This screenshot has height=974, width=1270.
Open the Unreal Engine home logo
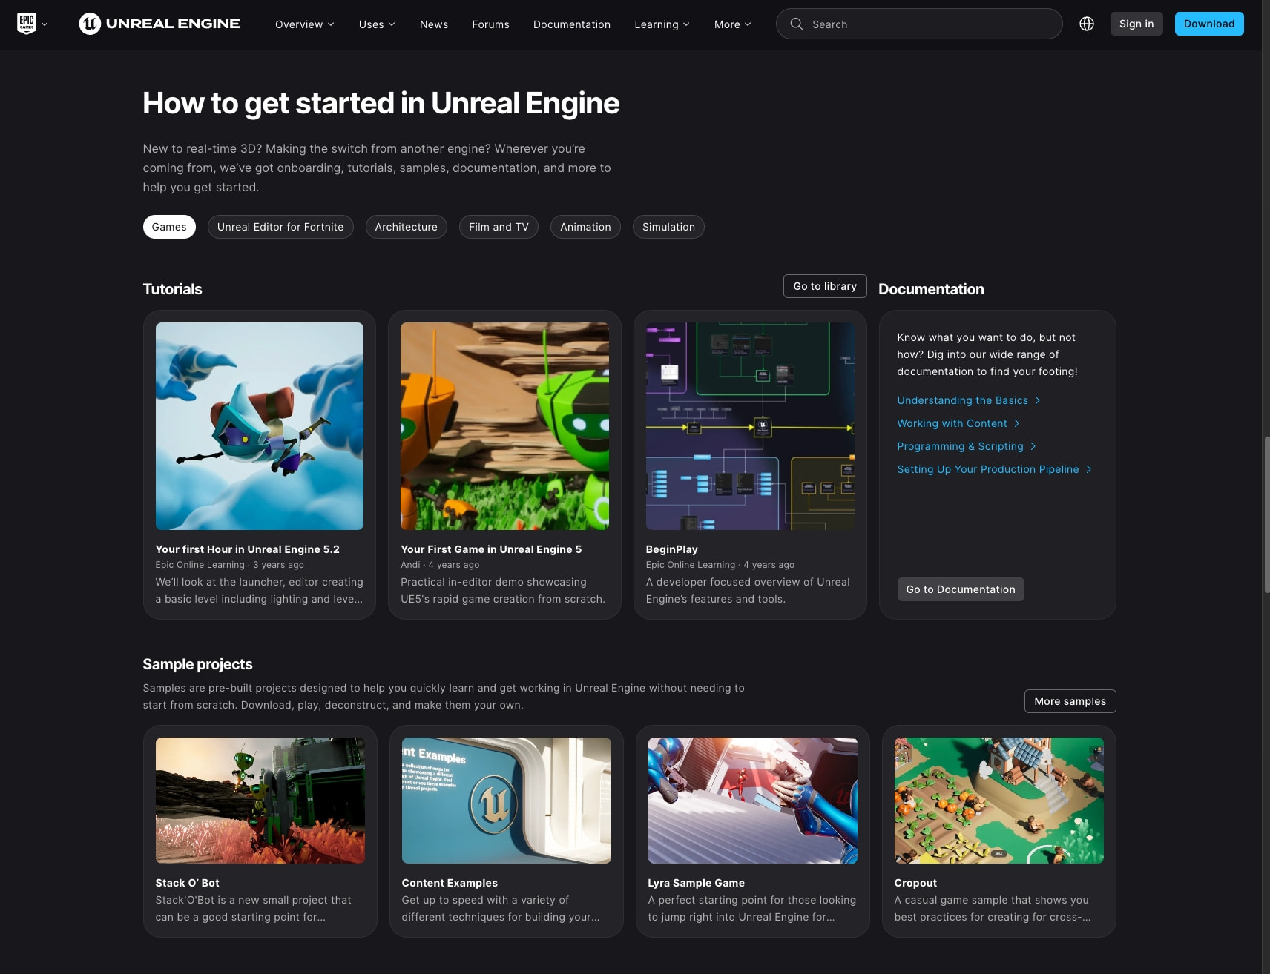pos(159,24)
